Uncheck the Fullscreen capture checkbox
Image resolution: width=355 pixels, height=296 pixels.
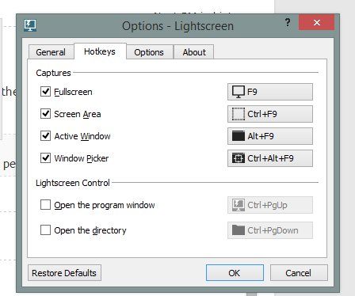pyautogui.click(x=45, y=92)
